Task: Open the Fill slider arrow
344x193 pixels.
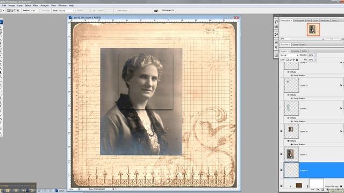Action: [x=316, y=60]
